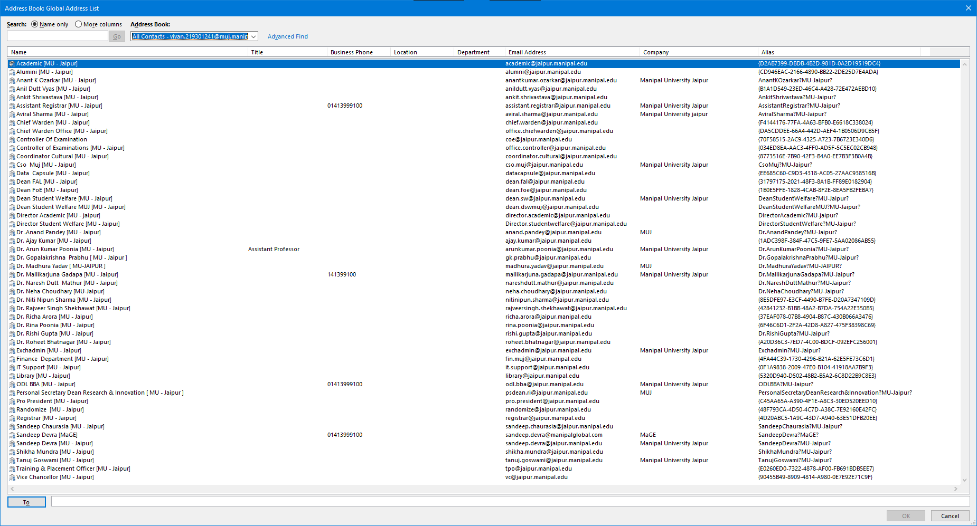
Task: Click the icon beside Exchadmin entry
Action: pos(12,351)
